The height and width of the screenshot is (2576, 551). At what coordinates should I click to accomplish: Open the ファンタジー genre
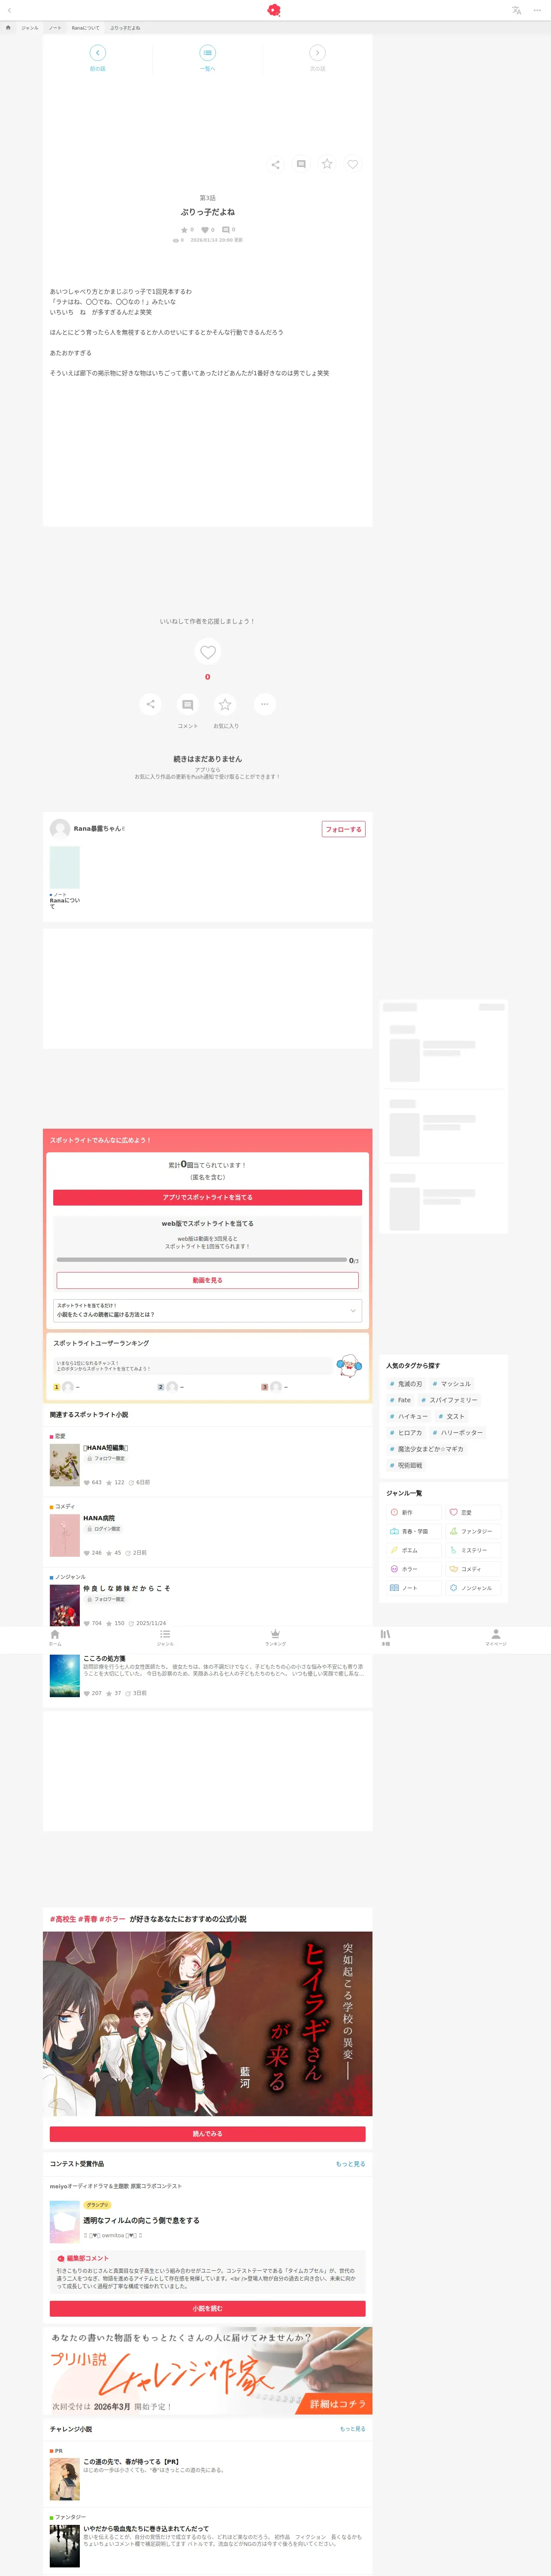coord(473,1531)
